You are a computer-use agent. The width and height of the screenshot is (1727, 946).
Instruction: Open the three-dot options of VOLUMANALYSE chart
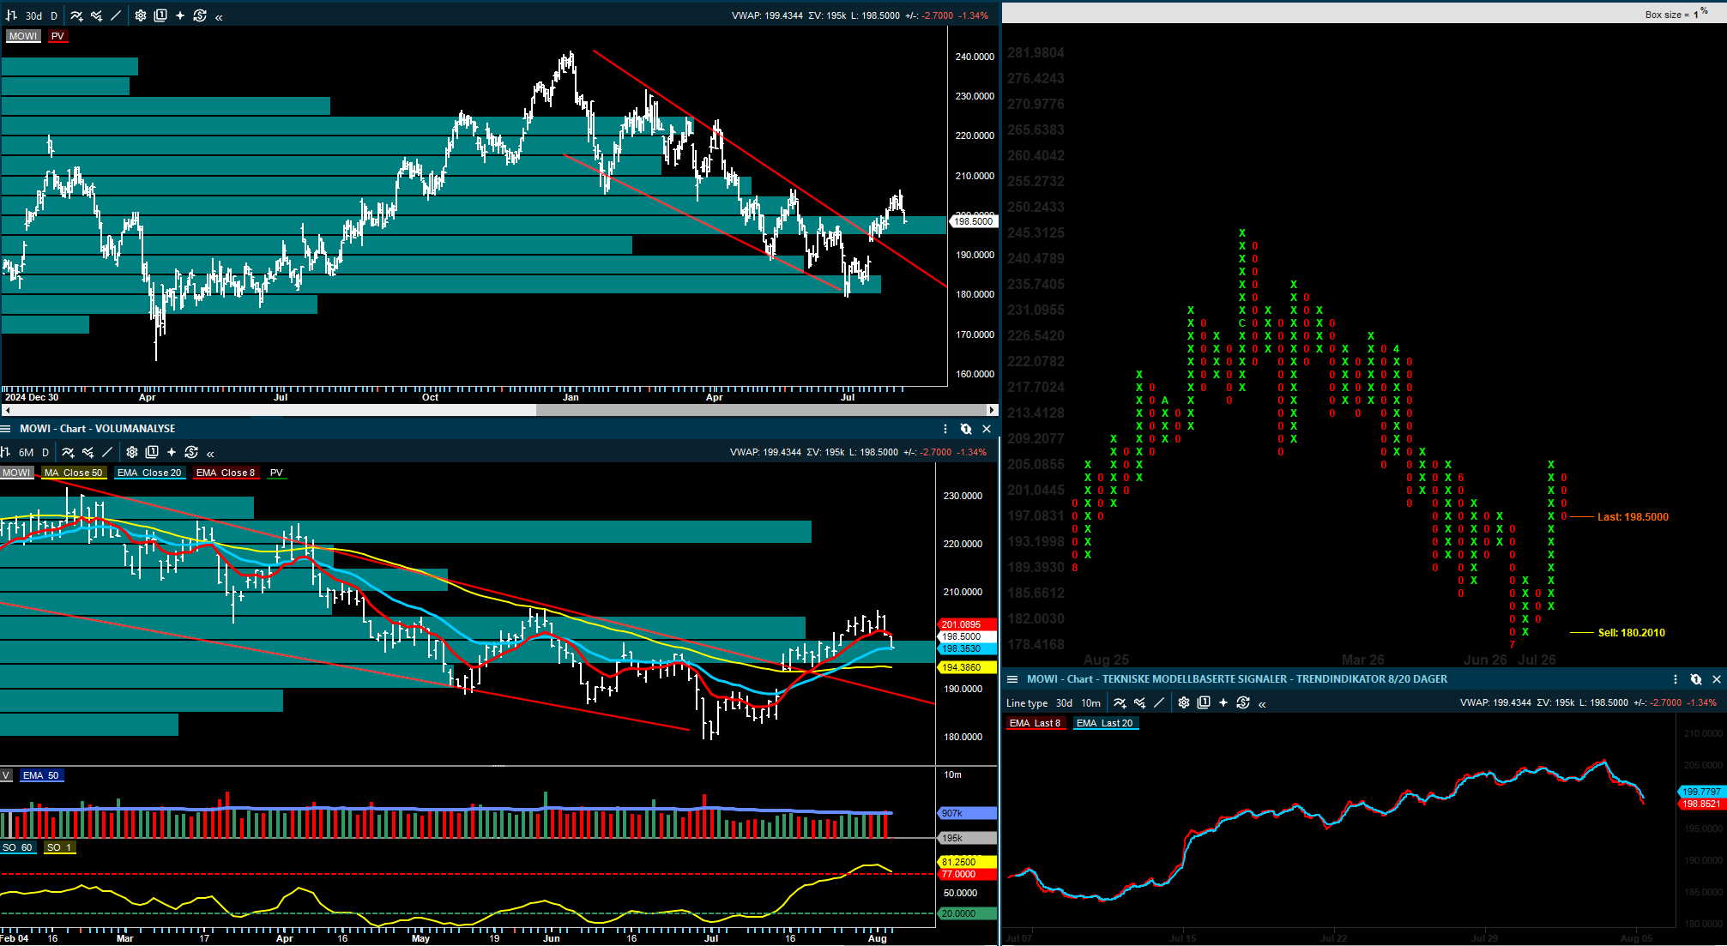coord(945,429)
